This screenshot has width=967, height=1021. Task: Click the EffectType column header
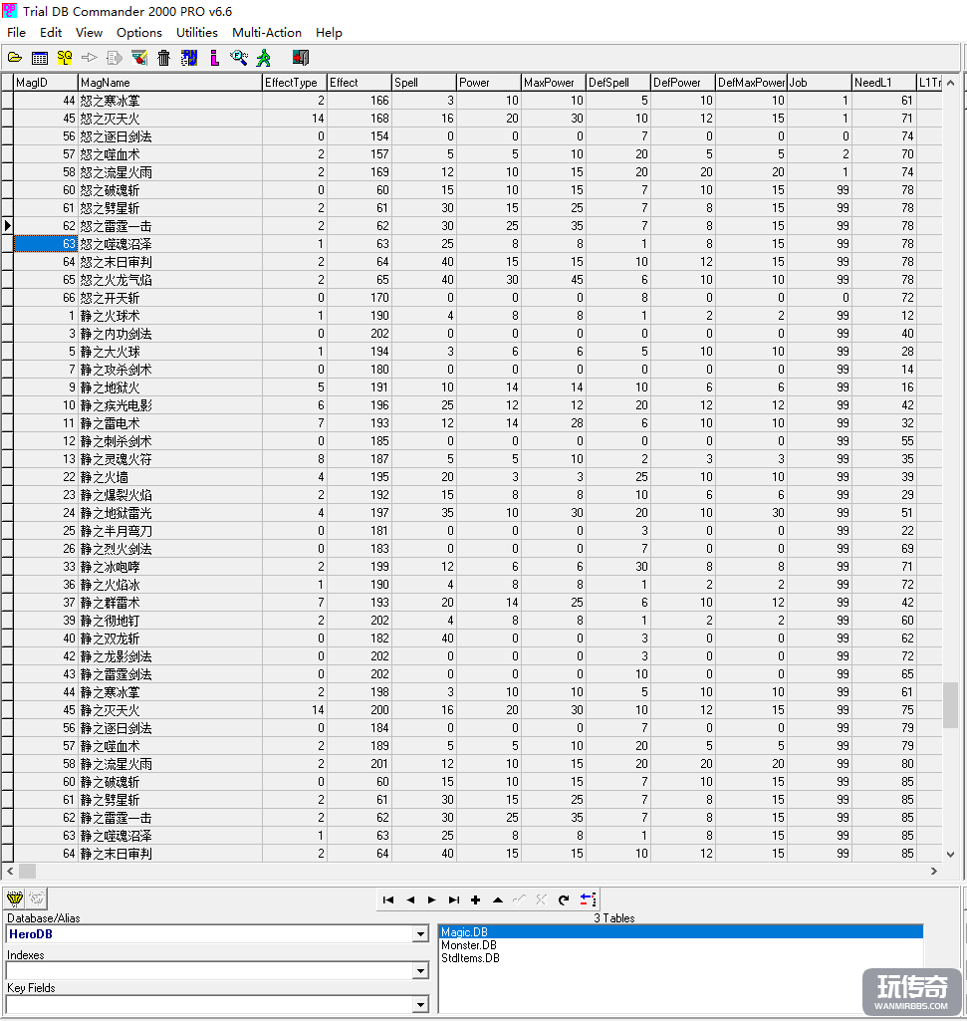295,83
